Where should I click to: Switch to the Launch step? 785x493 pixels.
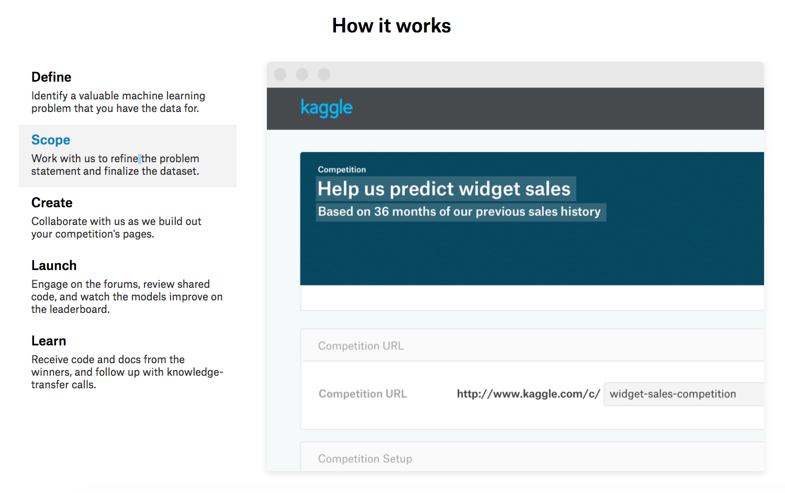coord(54,265)
